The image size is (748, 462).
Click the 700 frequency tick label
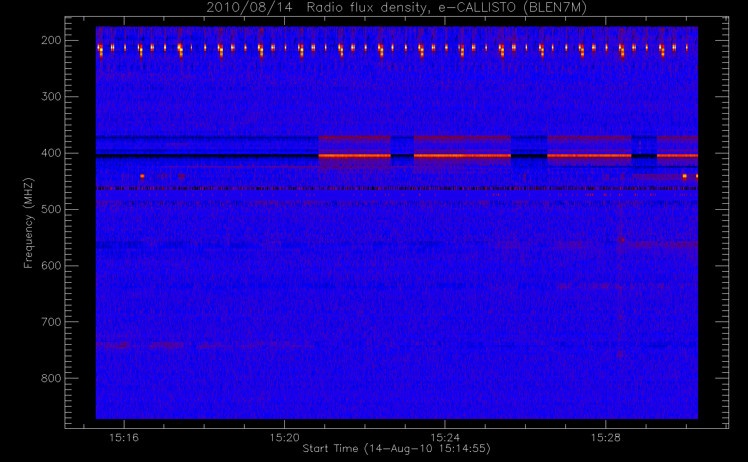[x=51, y=322]
